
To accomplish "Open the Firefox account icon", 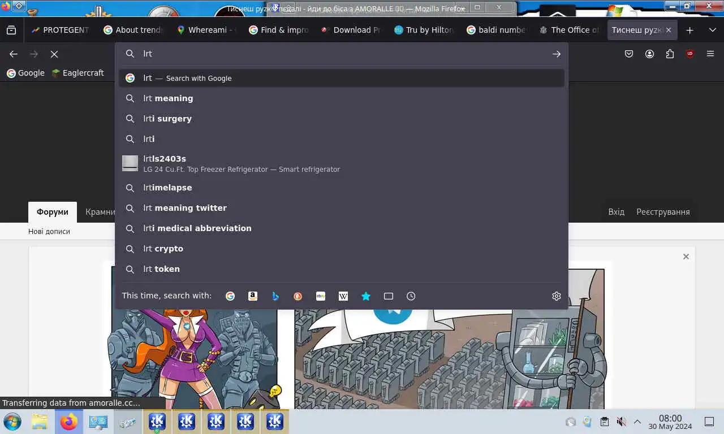I will click(x=649, y=54).
